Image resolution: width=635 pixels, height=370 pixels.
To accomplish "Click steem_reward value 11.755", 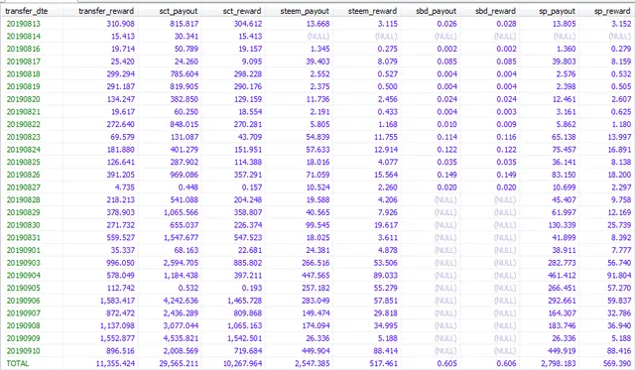I will pyautogui.click(x=386, y=137).
